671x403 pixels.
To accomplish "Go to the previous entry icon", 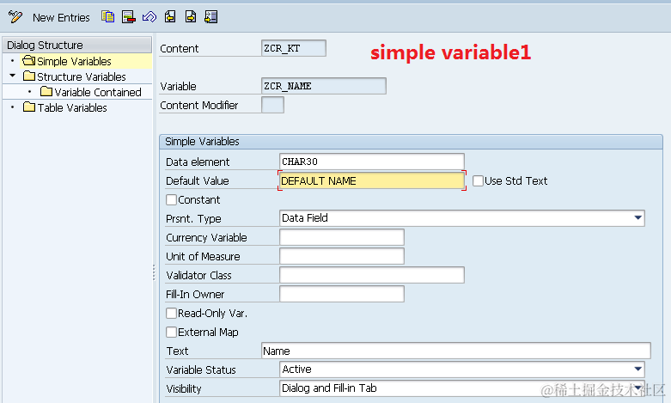I will pos(170,16).
